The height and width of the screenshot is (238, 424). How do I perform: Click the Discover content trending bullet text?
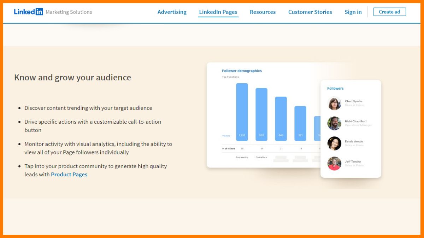tap(88, 108)
